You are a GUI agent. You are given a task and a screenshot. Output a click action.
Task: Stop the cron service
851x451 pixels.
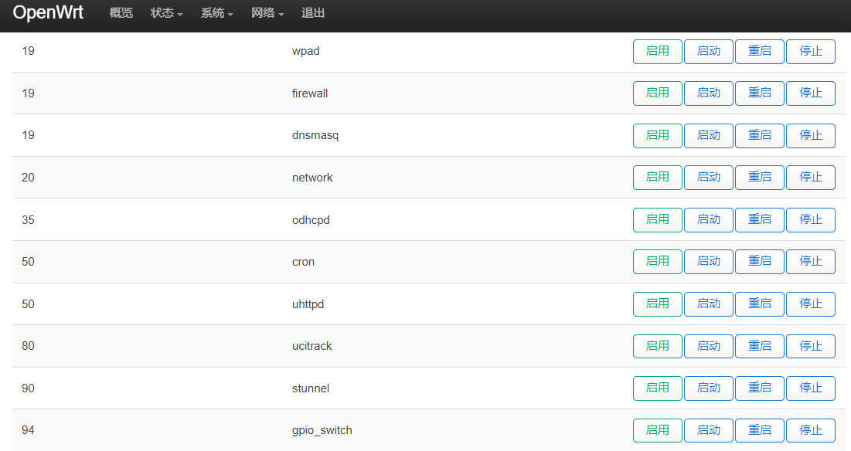[x=810, y=262]
